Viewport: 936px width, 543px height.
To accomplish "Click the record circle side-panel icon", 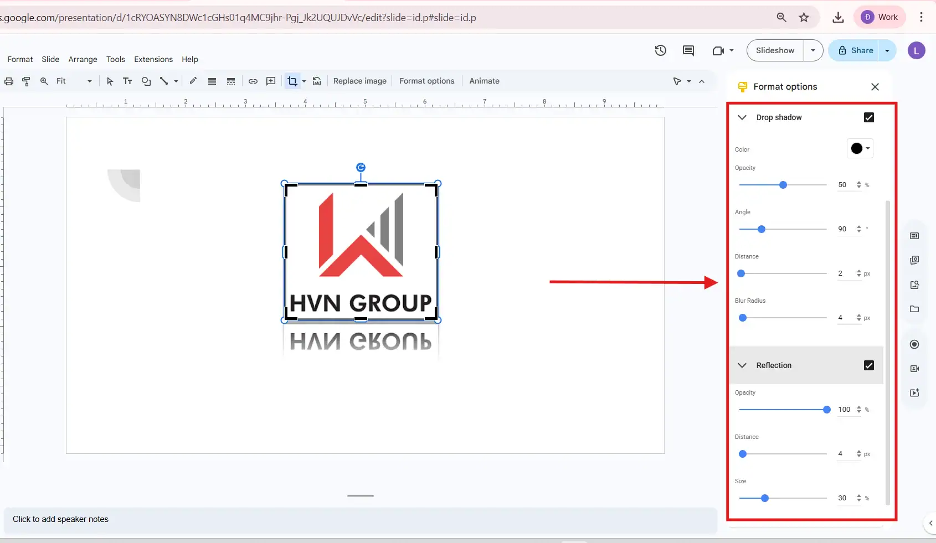I will point(914,344).
